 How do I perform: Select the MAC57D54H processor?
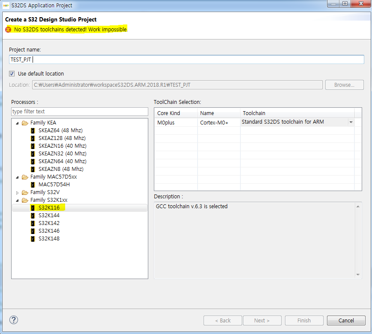[54, 185]
